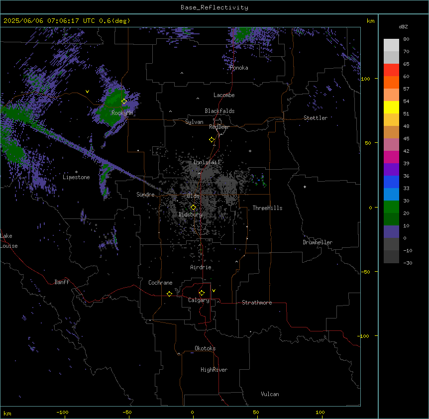Click the yellow diamond marker south of RedDeer
The height and width of the screenshot is (419, 429).
(x=212, y=140)
